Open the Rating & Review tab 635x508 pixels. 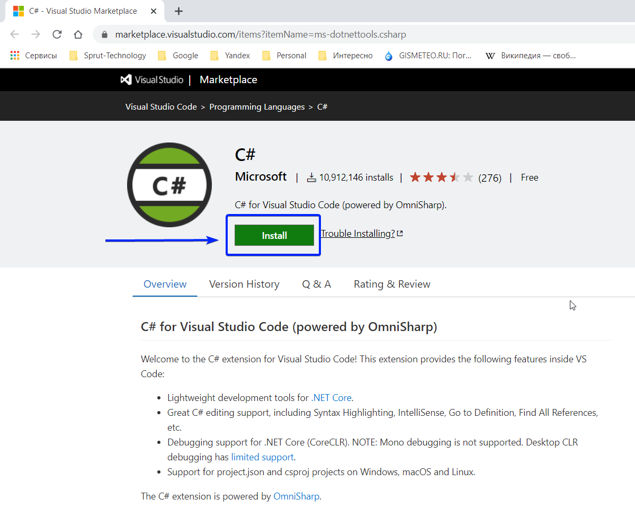[x=392, y=284]
